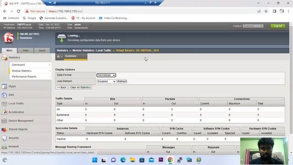Open the Generate Evaluation bookmark
Image resolution: width=293 pixels, height=165 pixels.
click(x=54, y=18)
